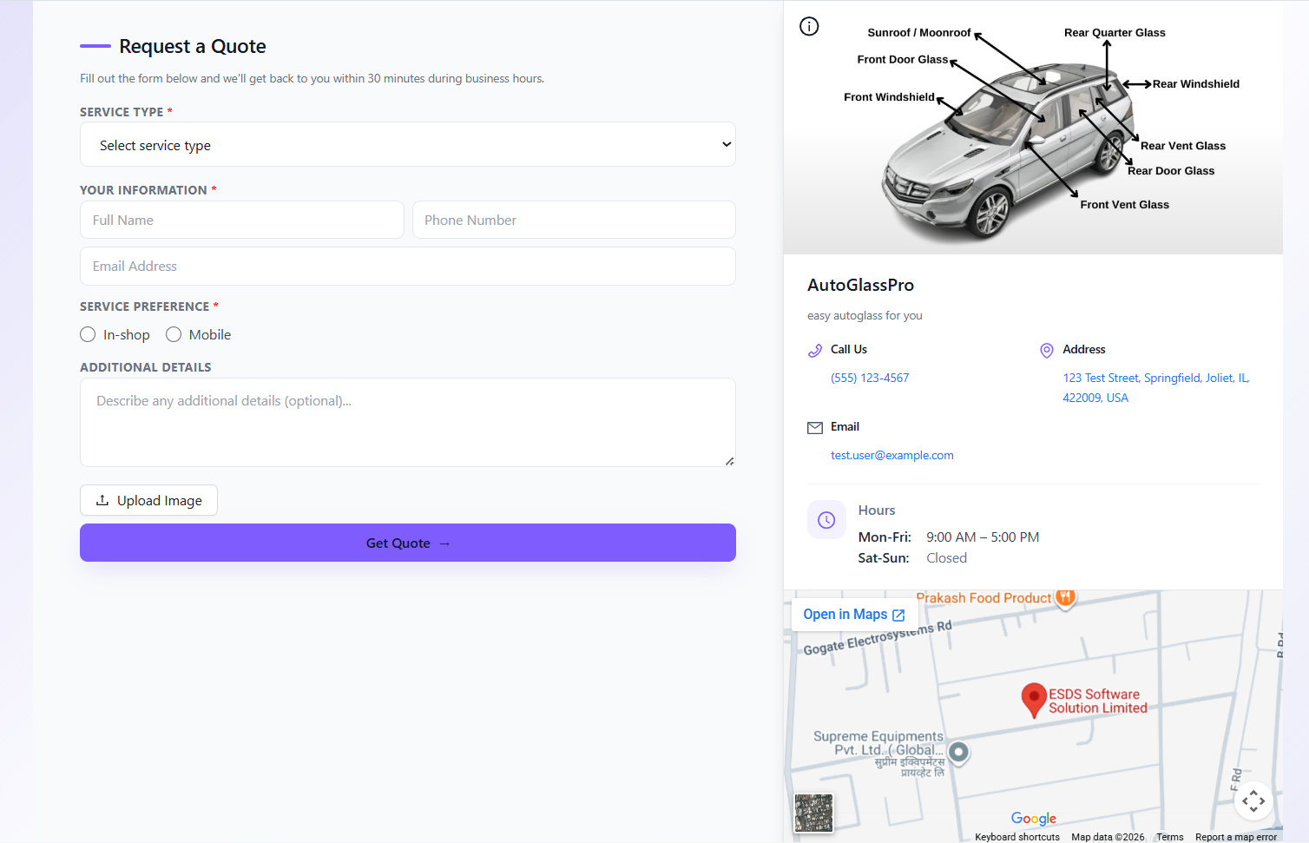Open the 123 Test Street address link
Screen dimensions: 1309x843
coord(1156,388)
